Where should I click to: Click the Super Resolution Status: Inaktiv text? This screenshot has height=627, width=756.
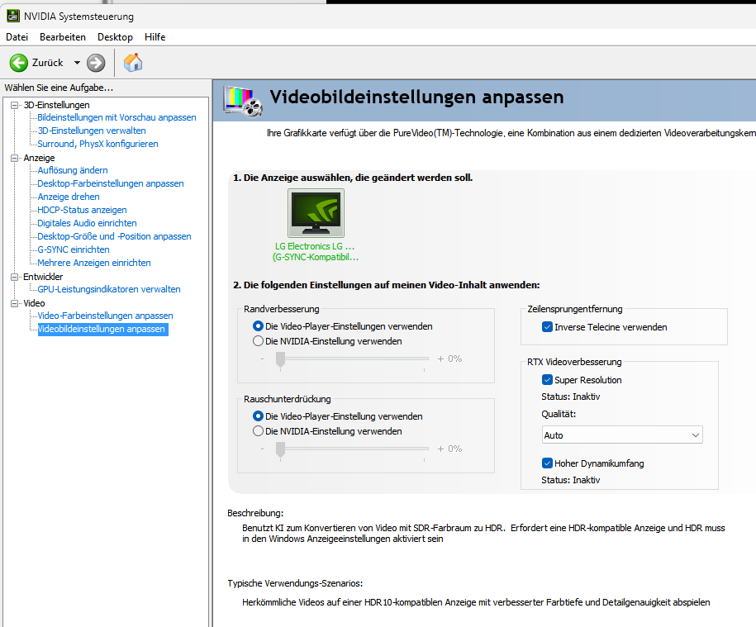pos(571,397)
